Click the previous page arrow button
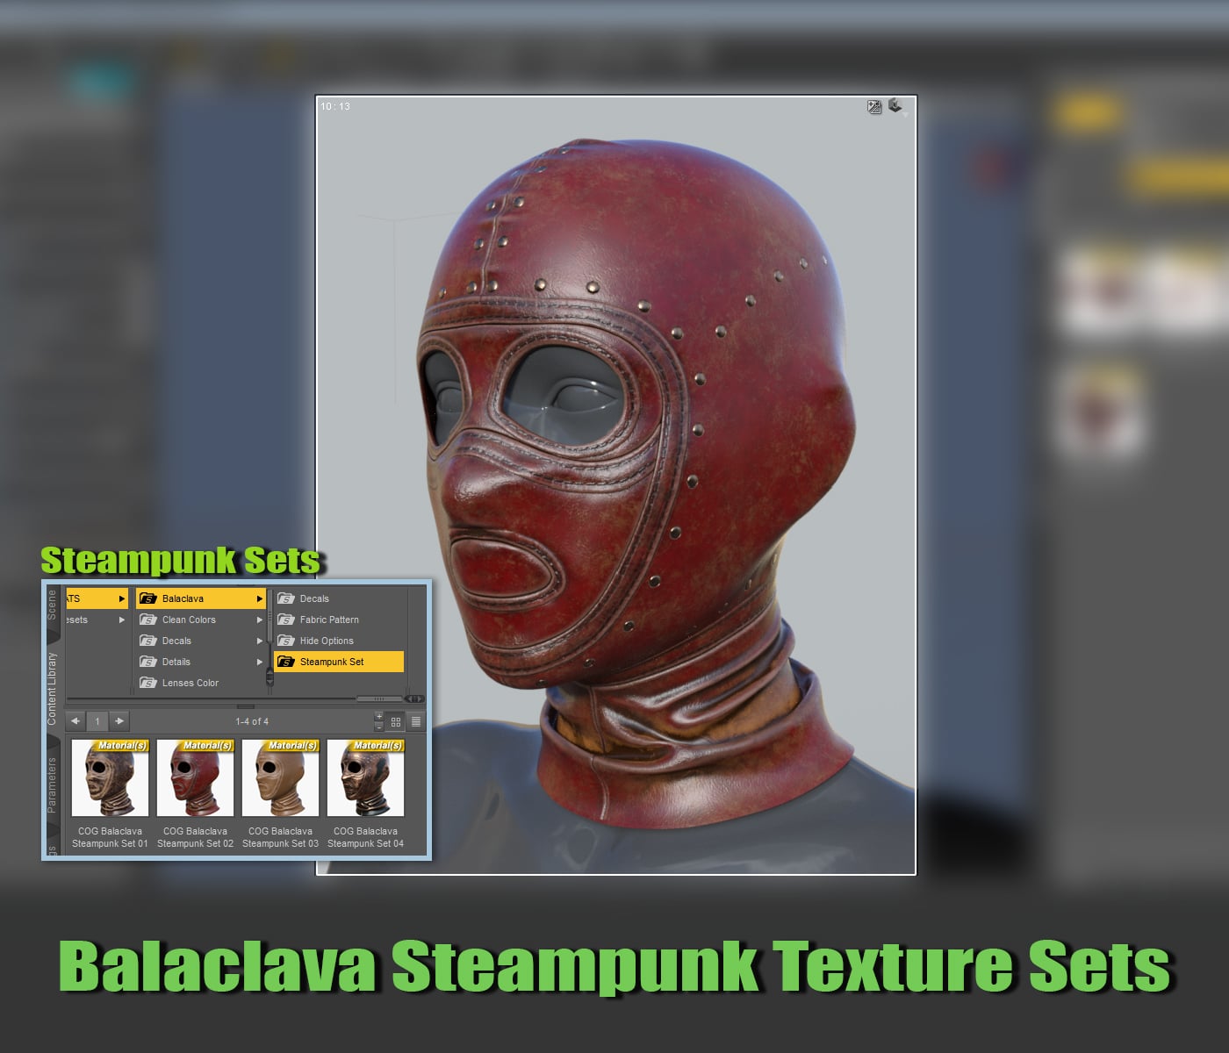 click(x=75, y=721)
